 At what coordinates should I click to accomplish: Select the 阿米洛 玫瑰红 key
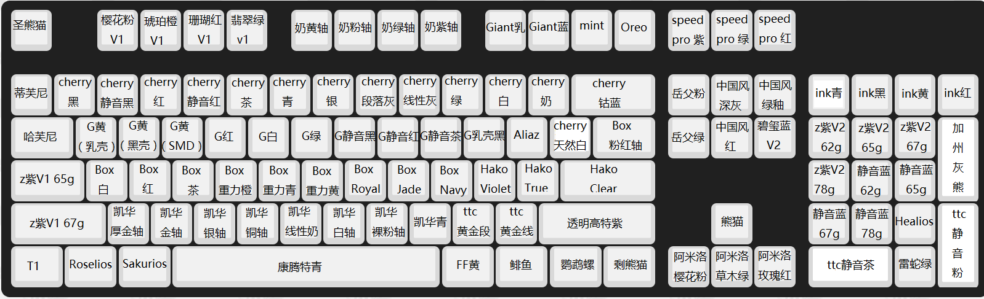coord(774,266)
